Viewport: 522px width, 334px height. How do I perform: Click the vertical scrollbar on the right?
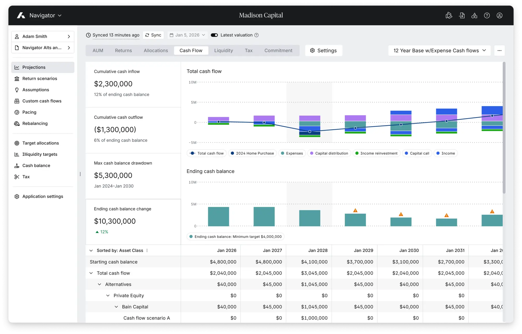504,128
